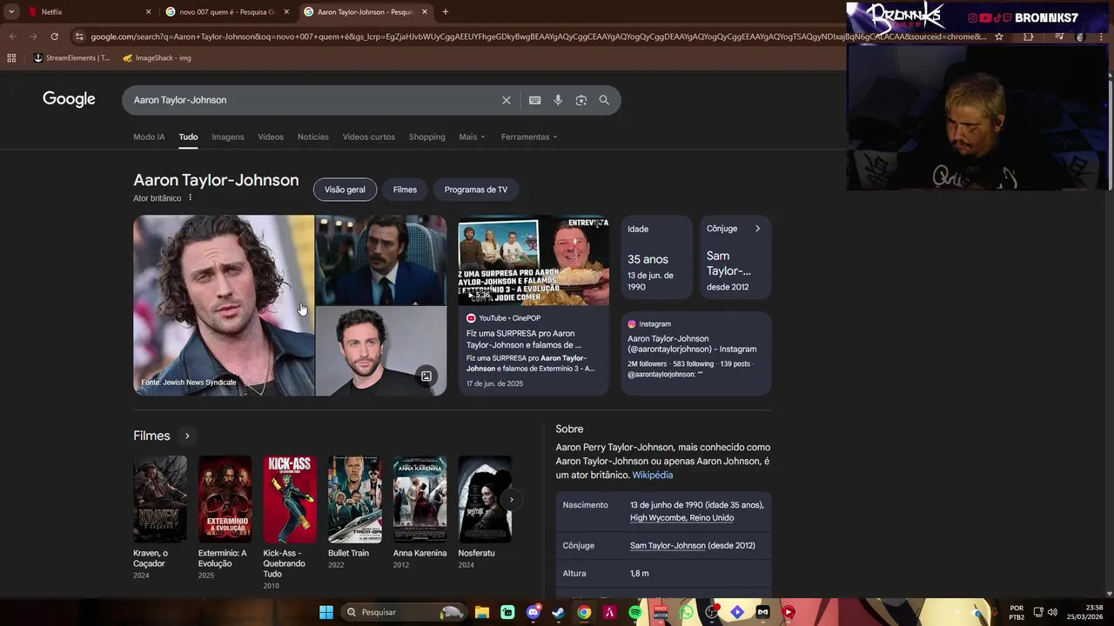Select the Visão geral chip
Viewport: 1114px width, 626px height.
coord(345,190)
